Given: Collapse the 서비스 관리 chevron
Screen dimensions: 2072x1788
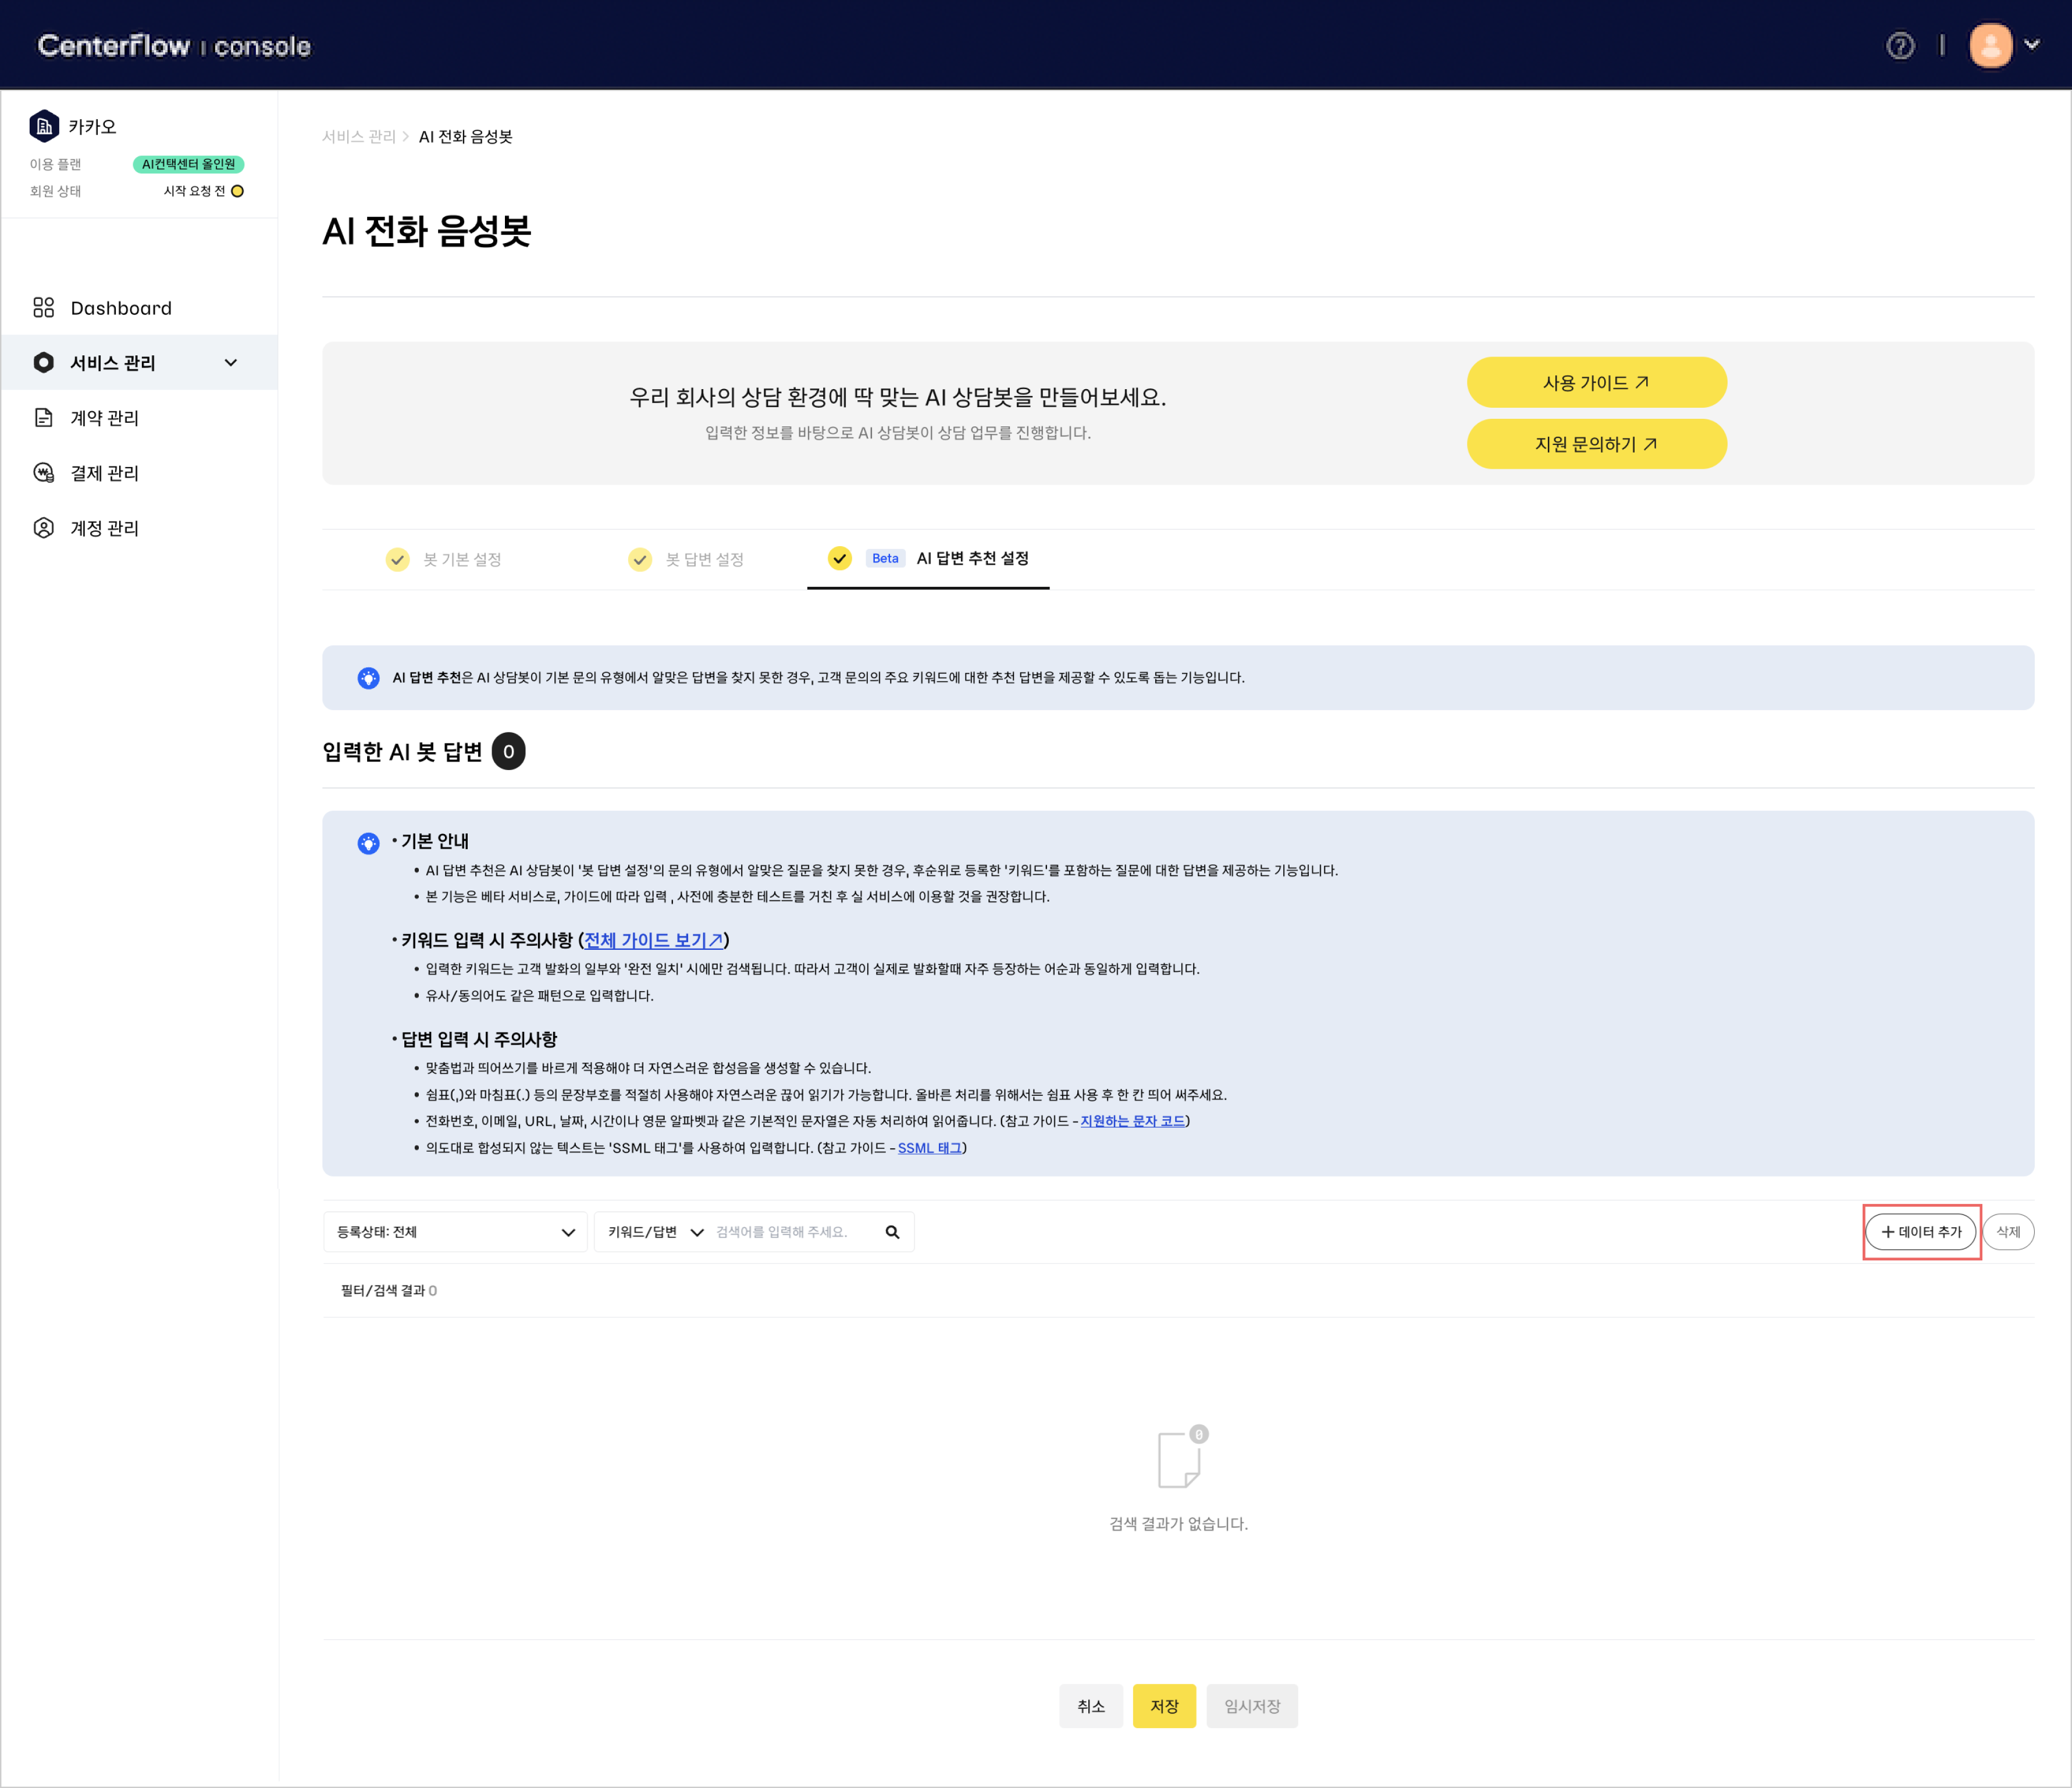Looking at the screenshot, I should [231, 363].
